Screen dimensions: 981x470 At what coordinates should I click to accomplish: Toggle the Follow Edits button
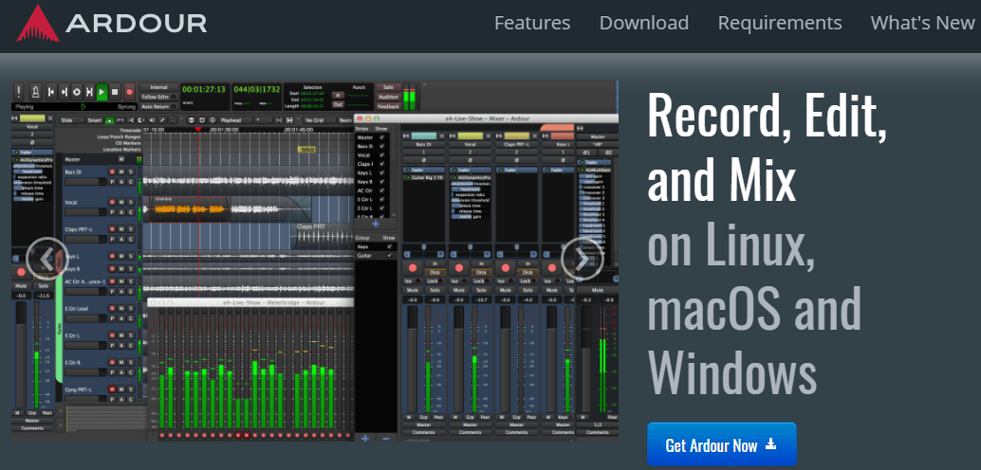click(158, 97)
